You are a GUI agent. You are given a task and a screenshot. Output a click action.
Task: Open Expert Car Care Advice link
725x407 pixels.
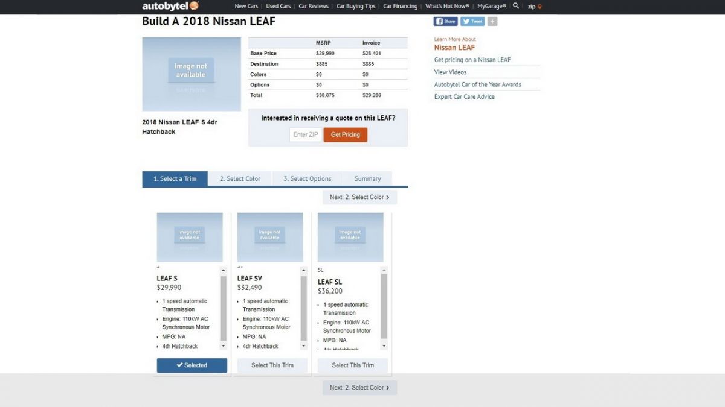(464, 96)
